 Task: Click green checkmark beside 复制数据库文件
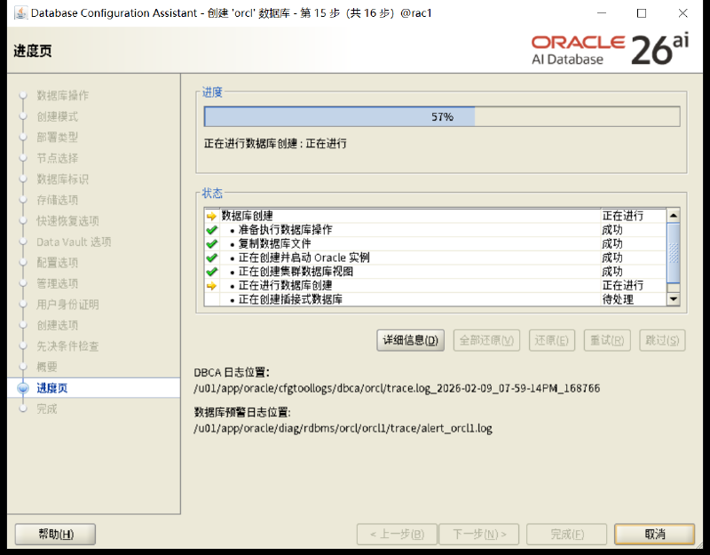[211, 244]
